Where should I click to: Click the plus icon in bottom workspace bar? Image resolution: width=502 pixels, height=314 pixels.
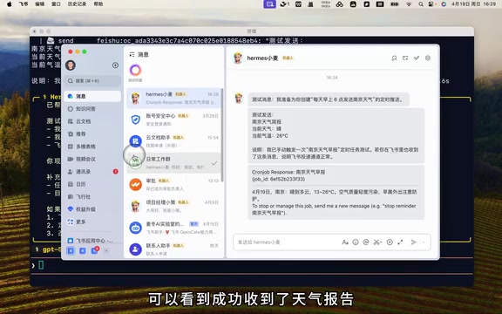[x=106, y=250]
